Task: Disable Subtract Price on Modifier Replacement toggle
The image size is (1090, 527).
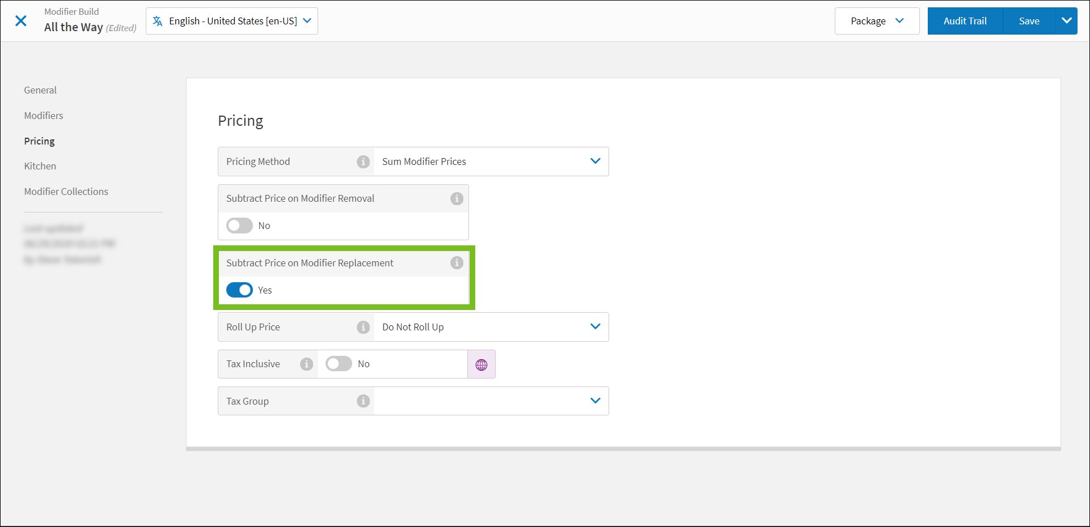Action: (x=239, y=290)
